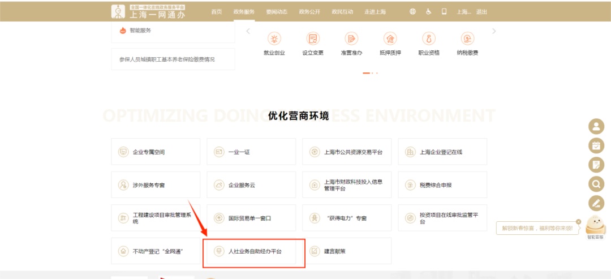Open the "获得电力"专窗 card
The height and width of the screenshot is (279, 611).
[x=347, y=218]
